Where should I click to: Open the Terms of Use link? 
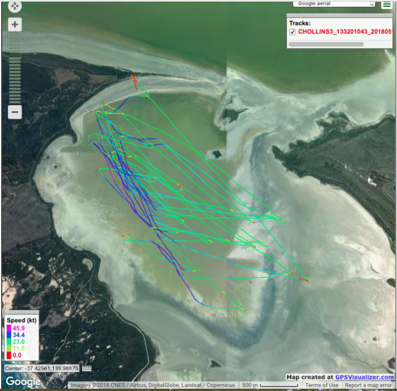coord(322,385)
